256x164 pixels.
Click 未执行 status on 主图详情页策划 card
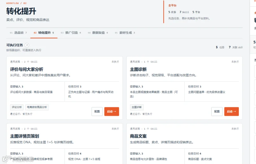[115, 129]
